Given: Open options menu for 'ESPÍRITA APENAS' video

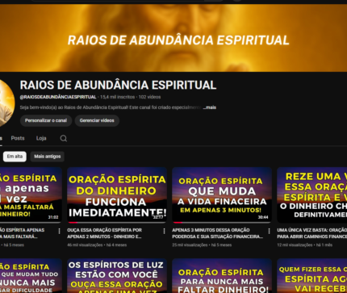Looking at the screenshot, I should [59, 231].
